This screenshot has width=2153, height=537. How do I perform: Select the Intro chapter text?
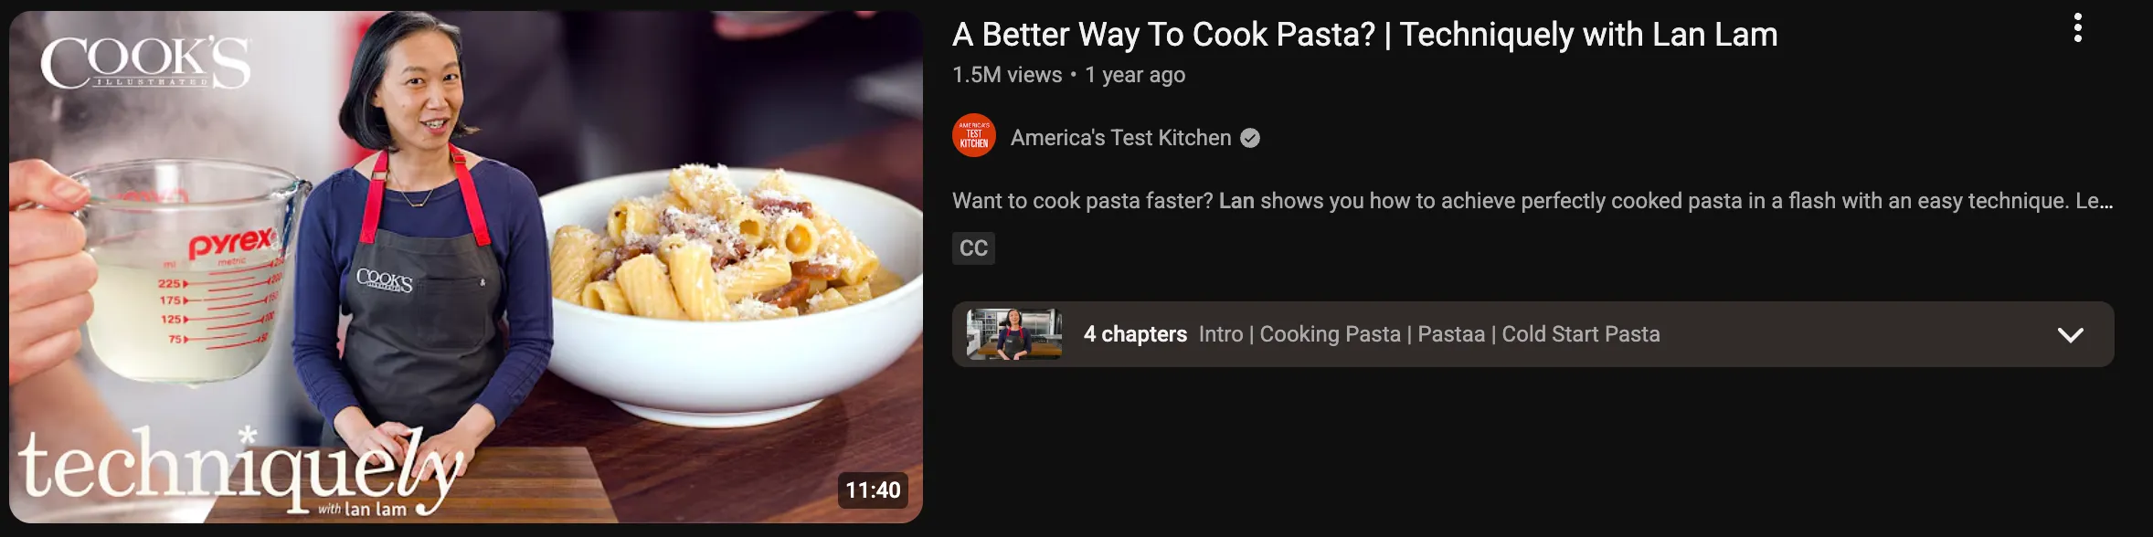point(1221,334)
